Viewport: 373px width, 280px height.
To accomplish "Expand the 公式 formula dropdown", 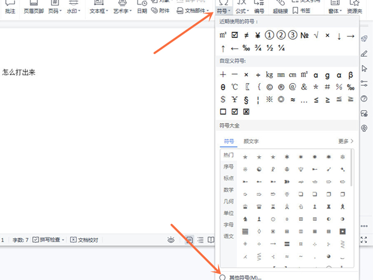I will [x=242, y=11].
